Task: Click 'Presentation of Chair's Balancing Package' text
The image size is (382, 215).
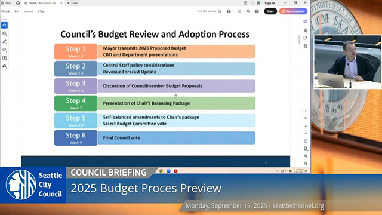Action: (146, 103)
